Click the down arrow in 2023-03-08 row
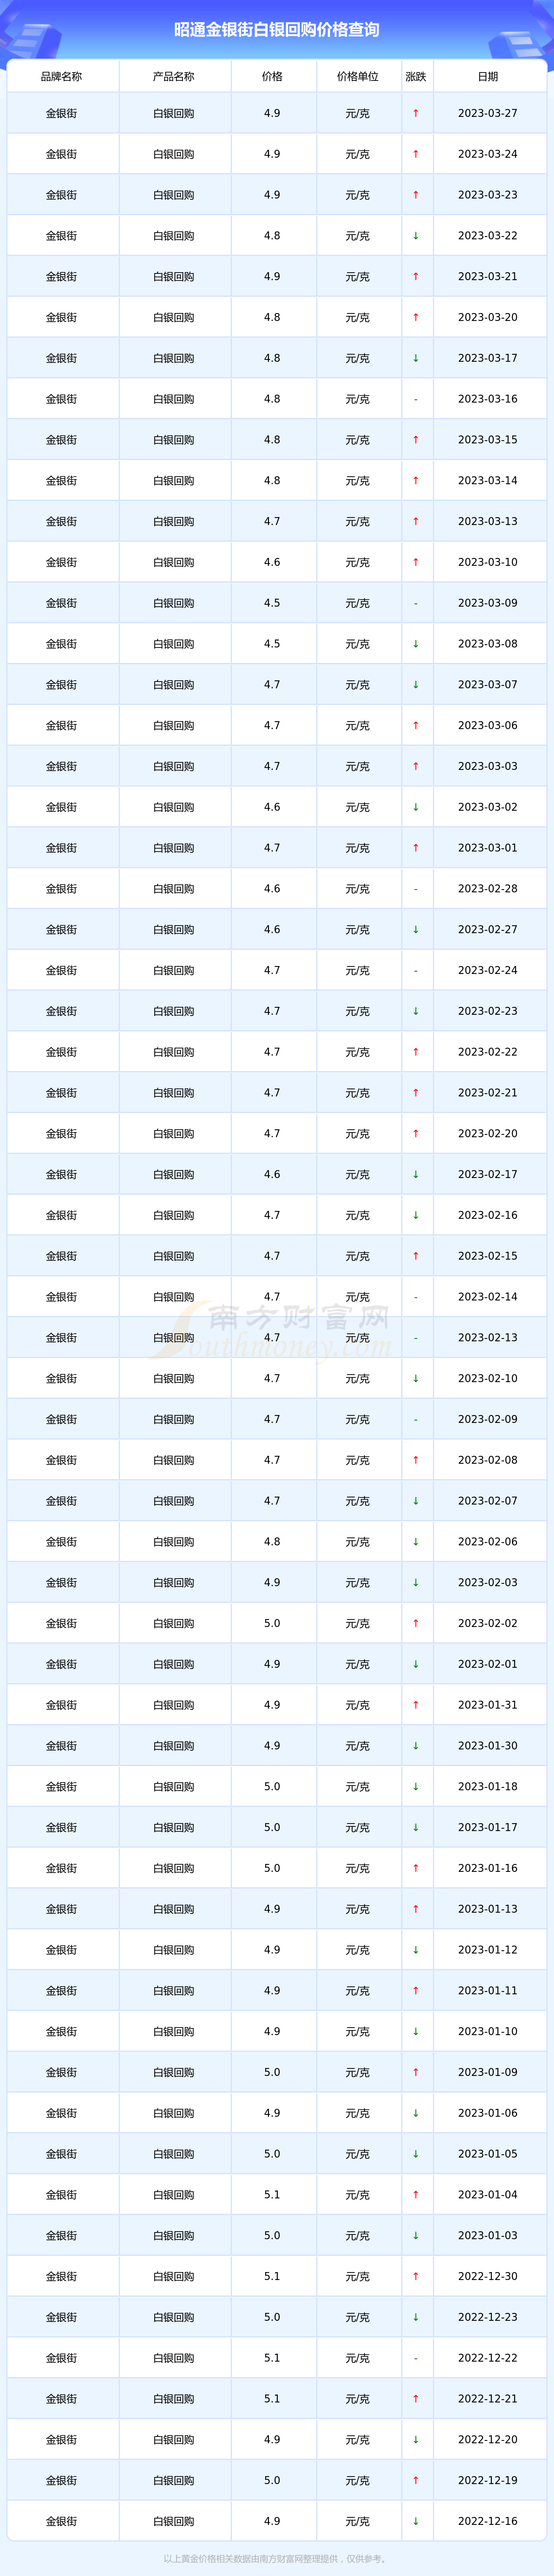Image resolution: width=554 pixels, height=2576 pixels. click(x=416, y=644)
